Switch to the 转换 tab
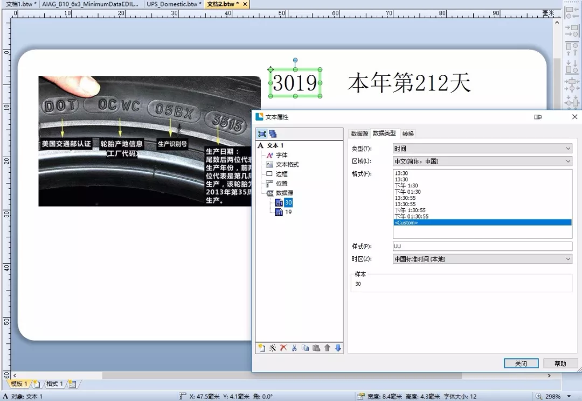The height and width of the screenshot is (401, 582). pyautogui.click(x=408, y=133)
